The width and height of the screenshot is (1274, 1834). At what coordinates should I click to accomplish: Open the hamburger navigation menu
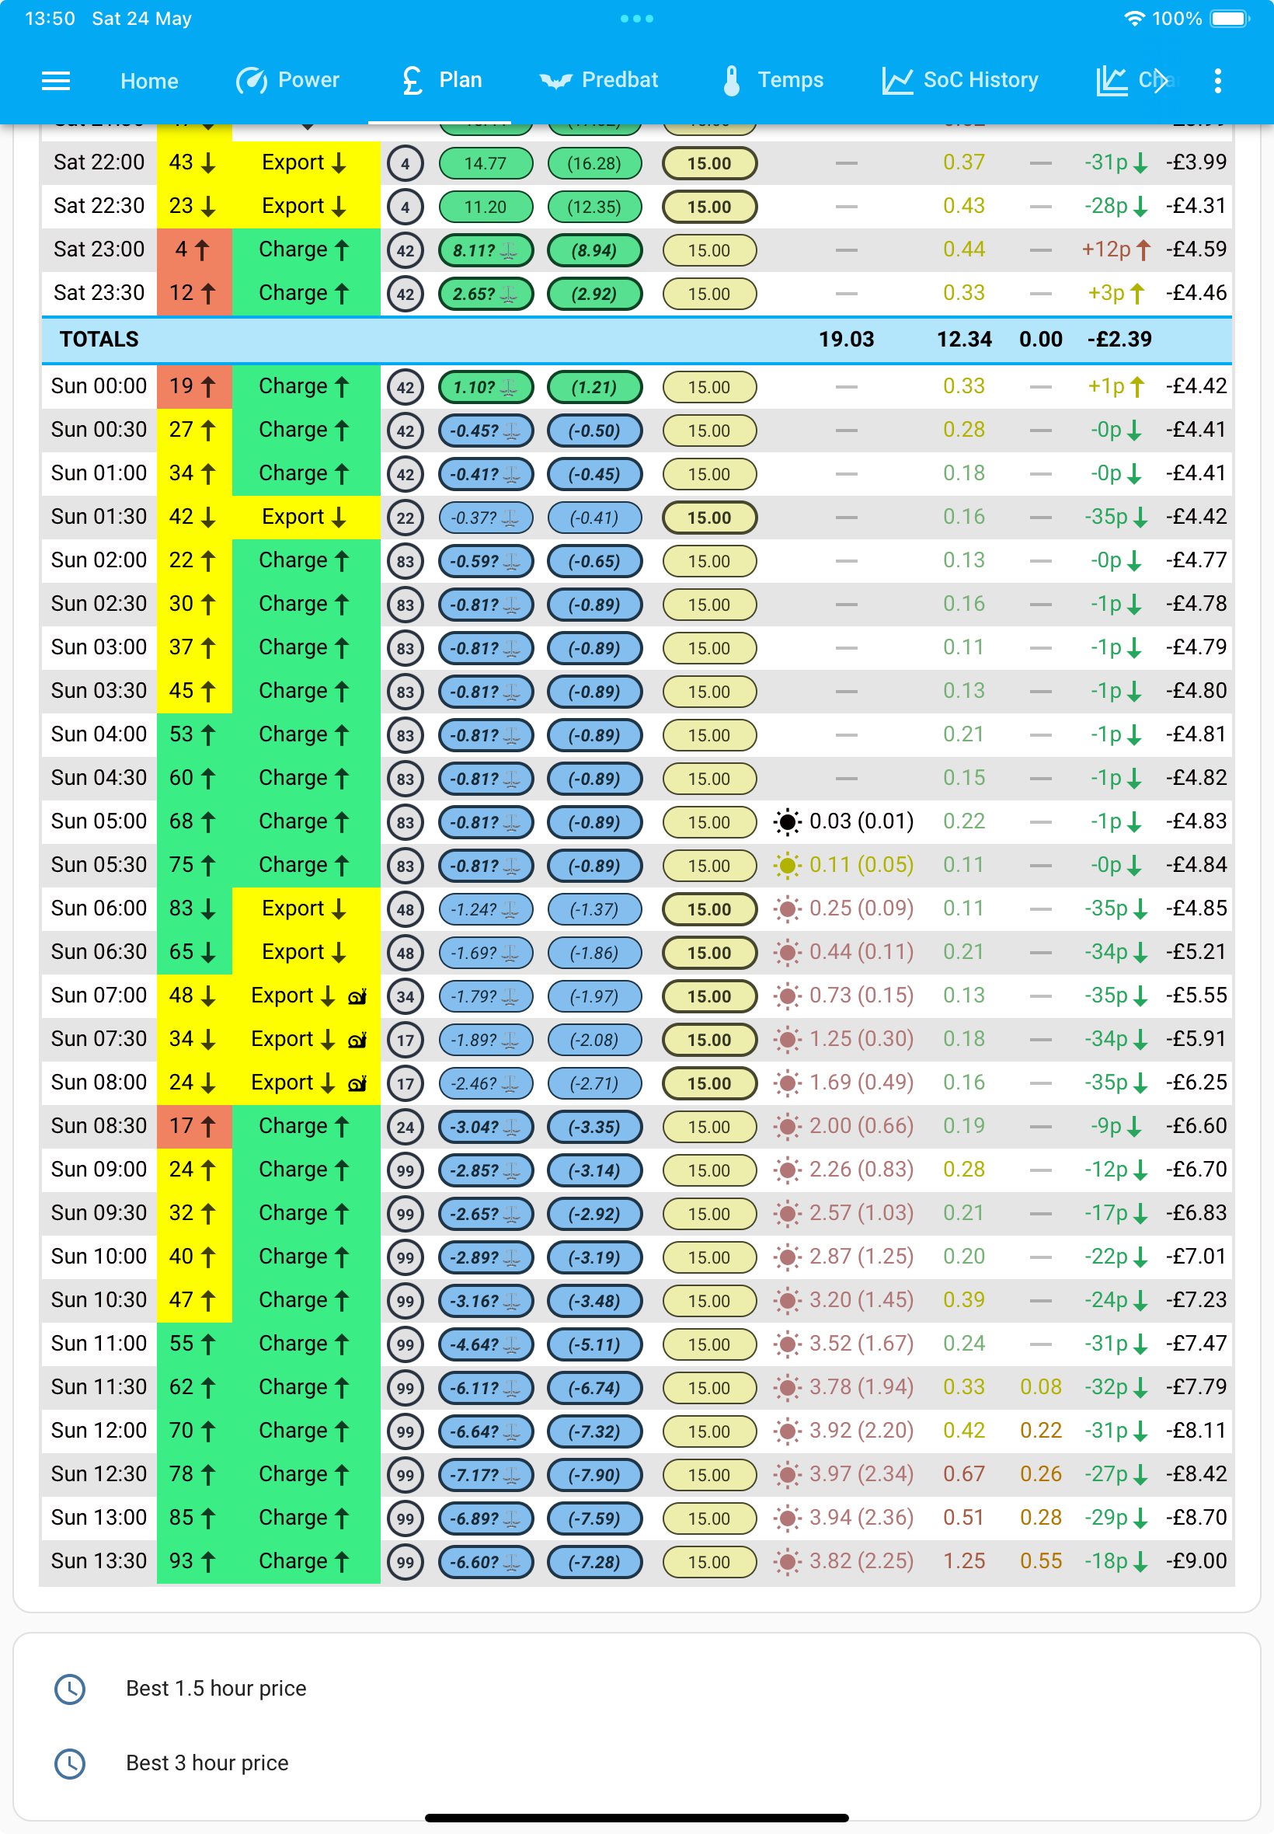(56, 81)
